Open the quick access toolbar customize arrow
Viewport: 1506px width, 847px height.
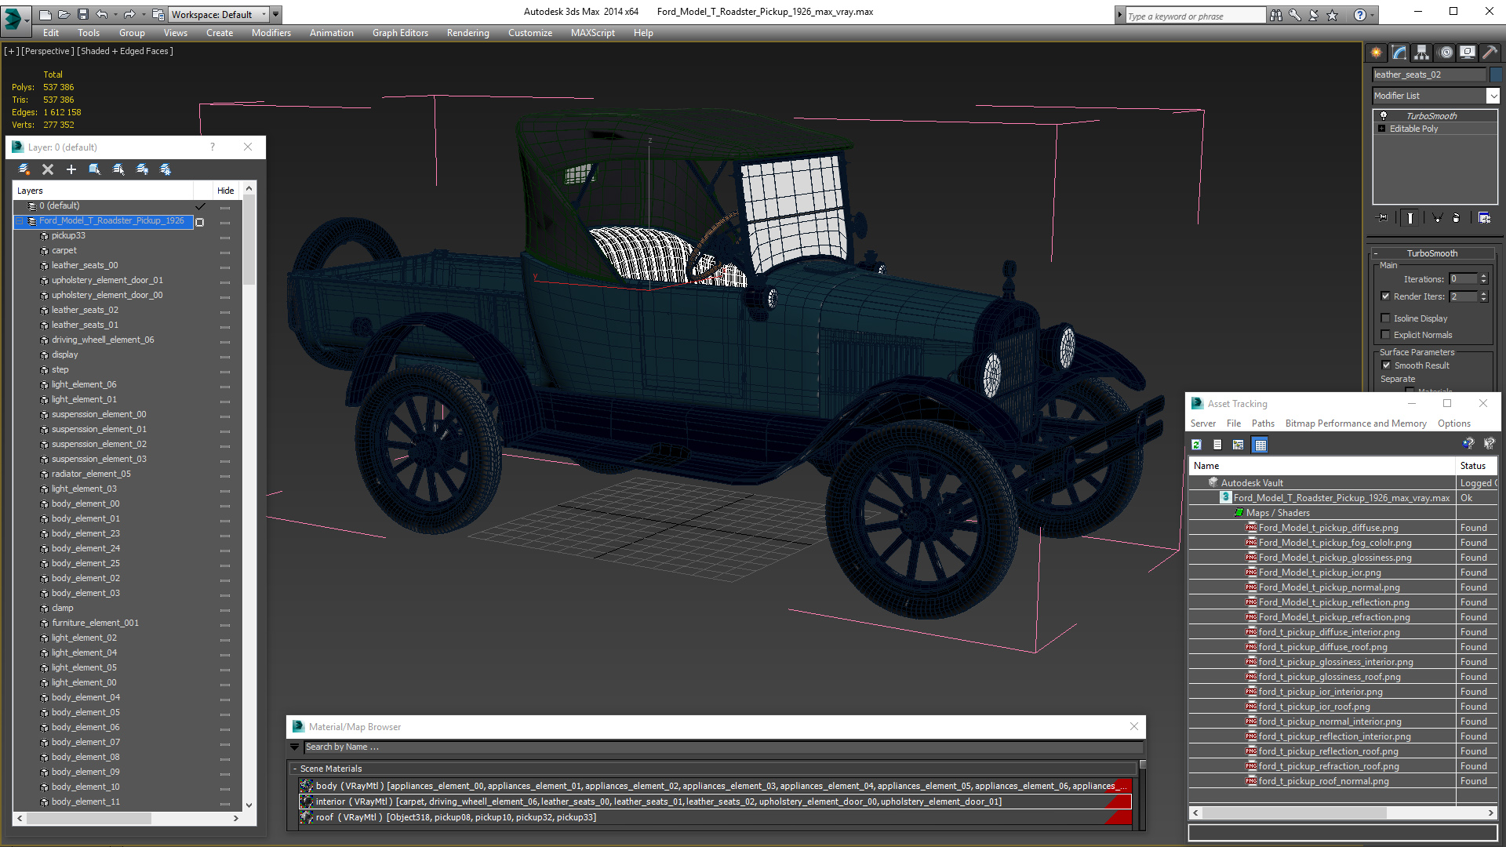pyautogui.click(x=275, y=14)
